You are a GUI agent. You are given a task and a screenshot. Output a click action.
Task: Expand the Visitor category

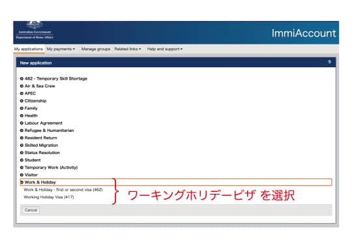coord(29,175)
